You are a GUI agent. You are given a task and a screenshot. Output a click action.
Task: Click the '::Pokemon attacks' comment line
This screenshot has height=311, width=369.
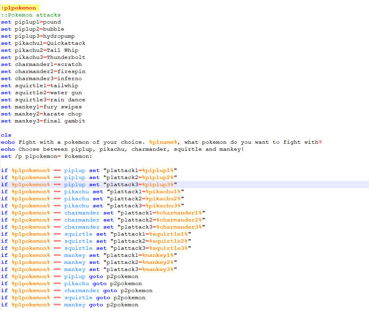pos(31,15)
